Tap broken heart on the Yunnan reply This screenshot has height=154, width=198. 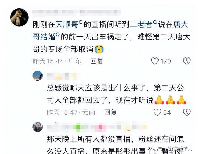[x=187, y=112]
